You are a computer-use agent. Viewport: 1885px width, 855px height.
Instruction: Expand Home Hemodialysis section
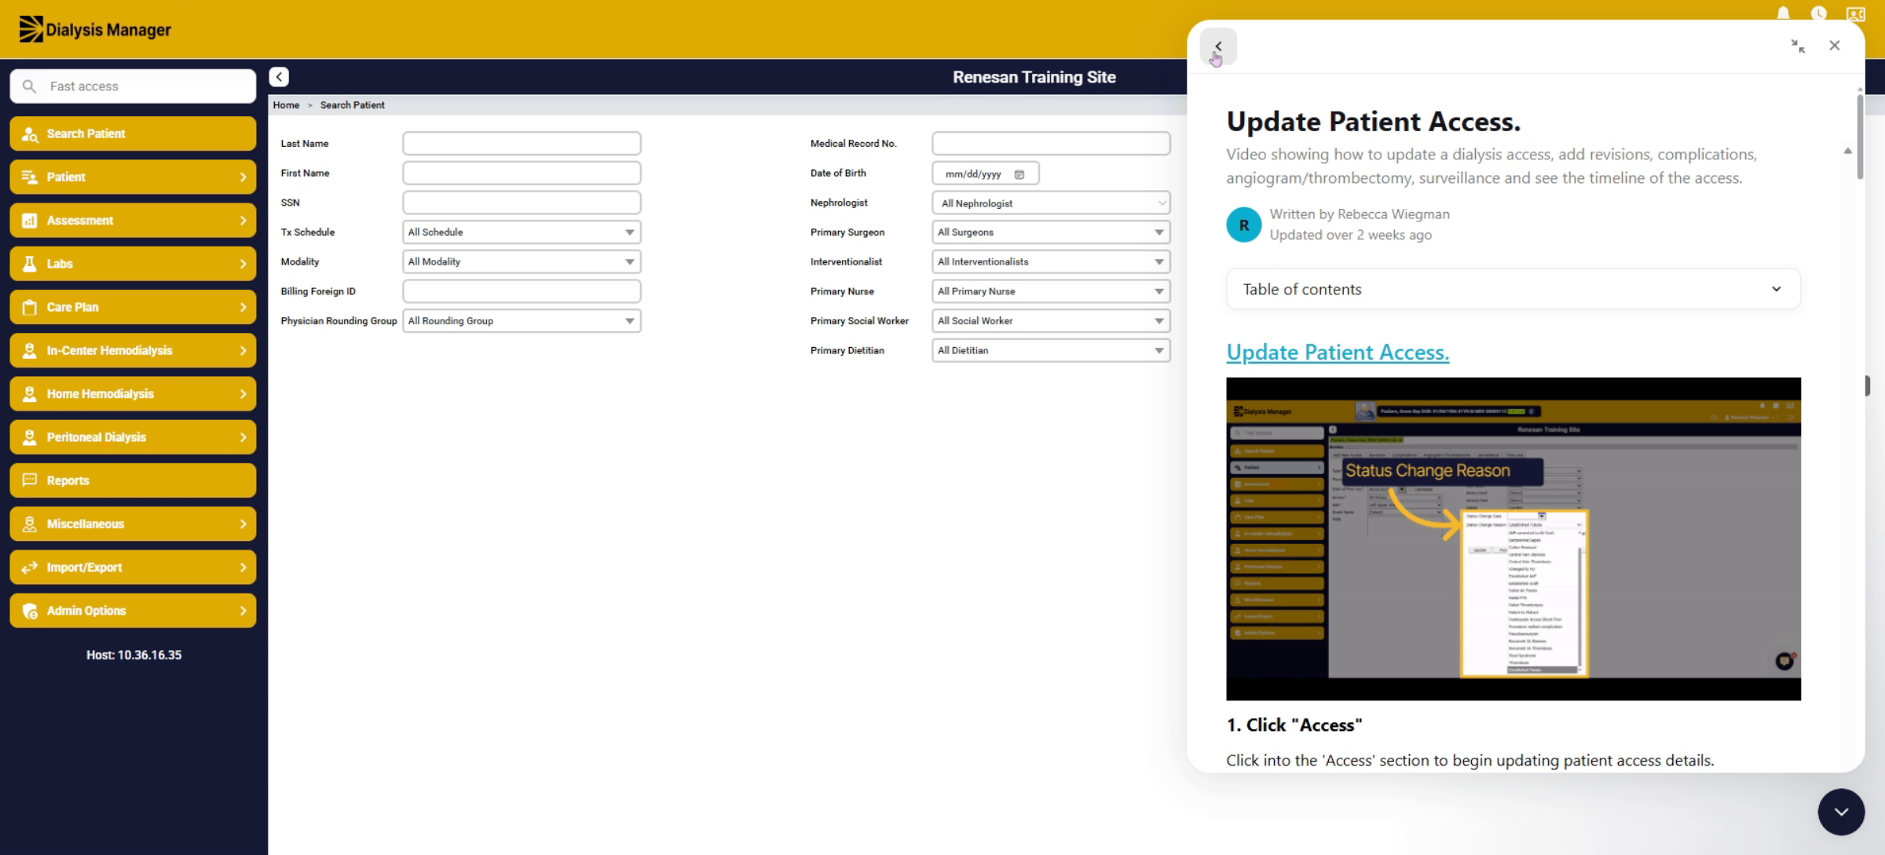(x=133, y=394)
